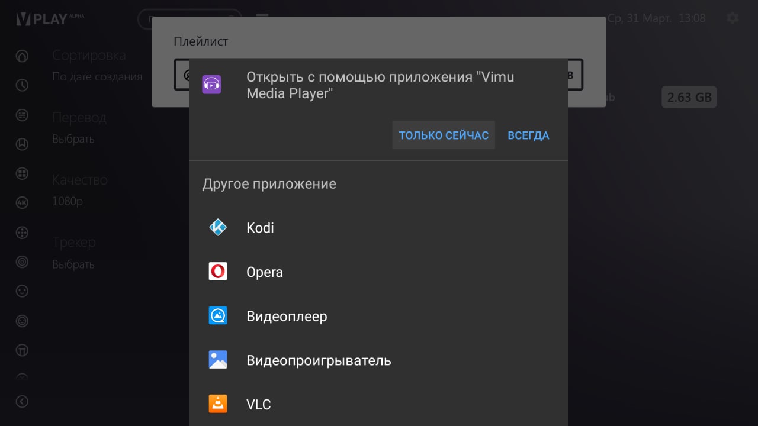Click the Vimu Media Player app icon
Image resolution: width=758 pixels, height=426 pixels.
point(211,85)
